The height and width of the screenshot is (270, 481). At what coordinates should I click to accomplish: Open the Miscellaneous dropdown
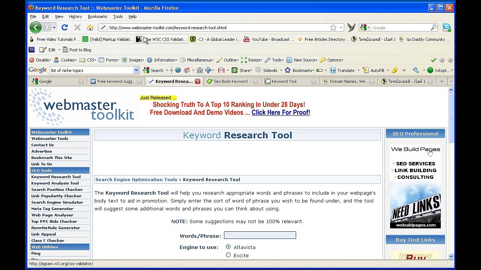197,60
